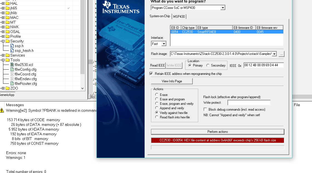Click the progress bar below the error message
312x173 pixels.
click(217, 147)
